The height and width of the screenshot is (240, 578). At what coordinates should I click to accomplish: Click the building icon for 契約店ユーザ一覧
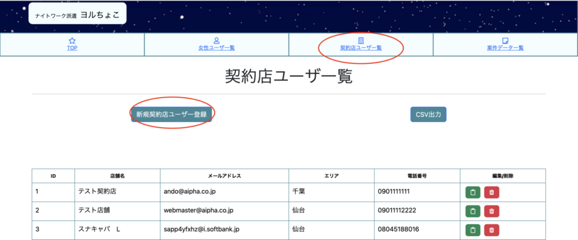361,41
